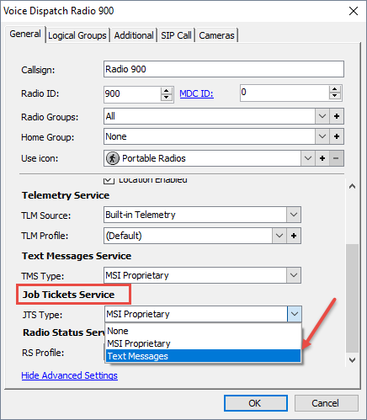Screen dimensions: 367x420
Task: Increase Radio ID with up spinner arrow
Action: pyautogui.click(x=166, y=91)
